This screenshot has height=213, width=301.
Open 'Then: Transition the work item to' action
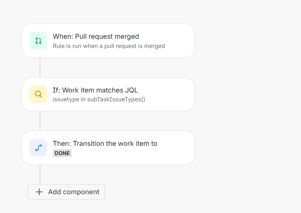pyautogui.click(x=108, y=148)
